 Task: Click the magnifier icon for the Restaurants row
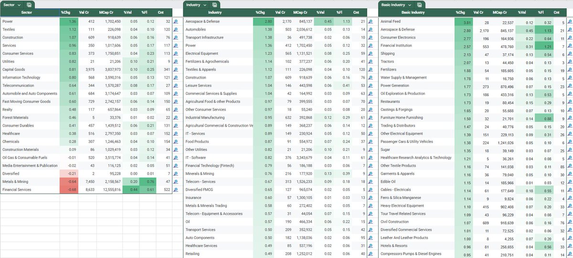coord(570,101)
